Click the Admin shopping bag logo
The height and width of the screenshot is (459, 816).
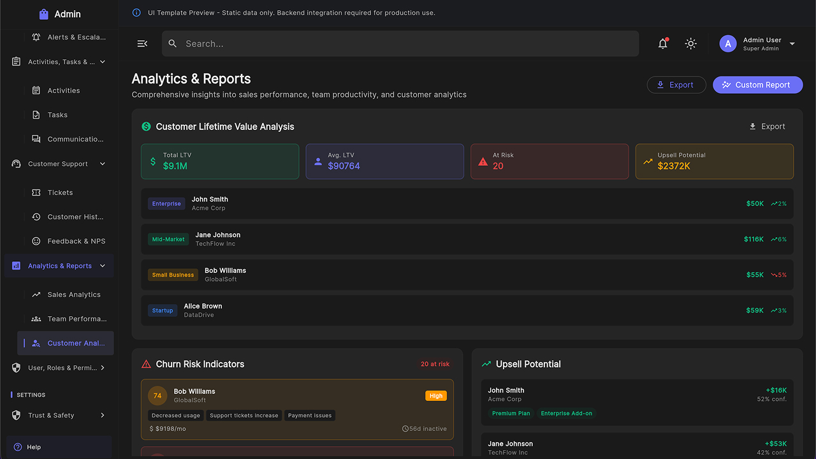click(x=44, y=14)
